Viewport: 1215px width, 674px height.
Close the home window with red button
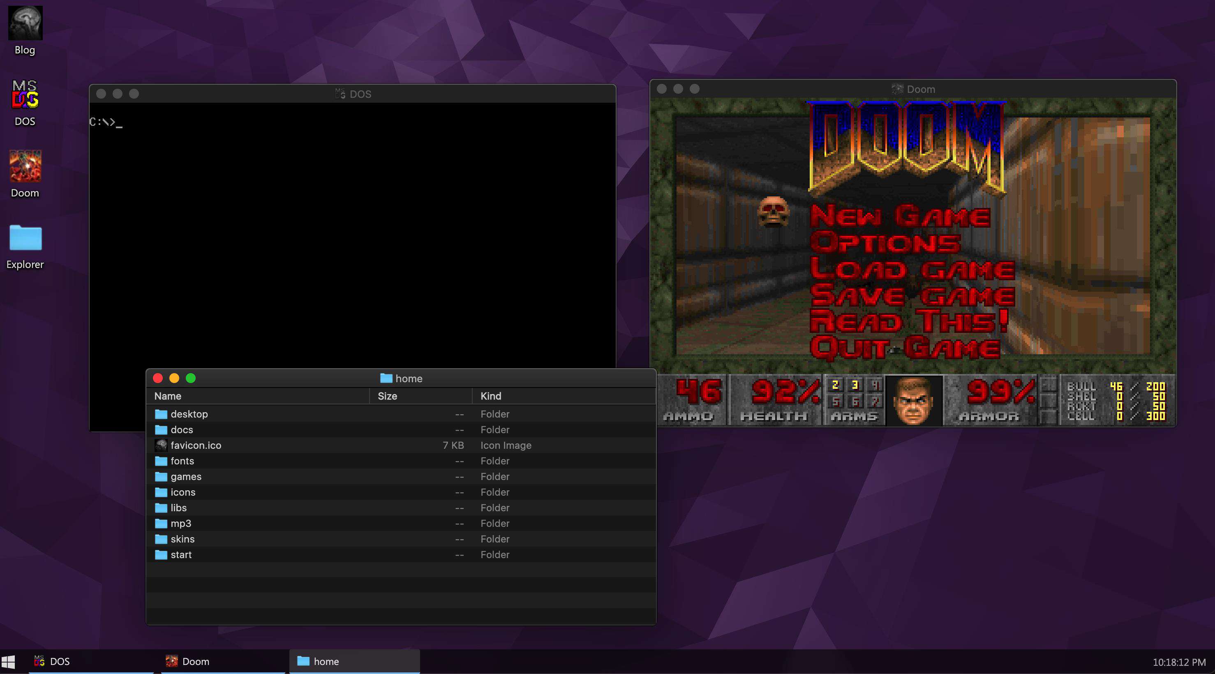pyautogui.click(x=158, y=378)
